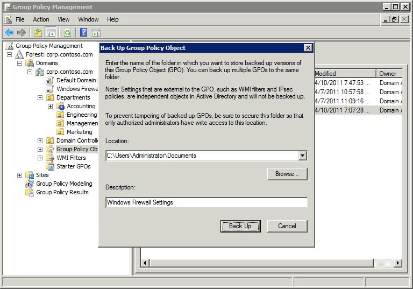Click the corp.contoso.com domain icon
Image resolution: width=413 pixels, height=289 pixels.
tap(39, 72)
